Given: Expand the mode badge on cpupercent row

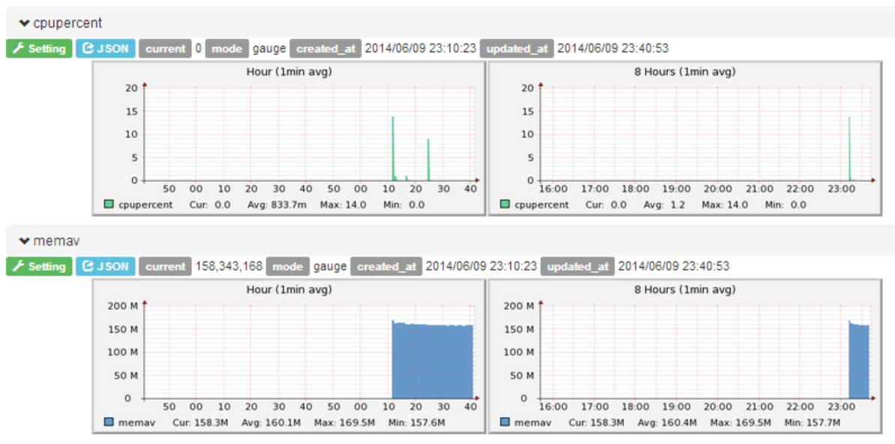Looking at the screenshot, I should click(227, 49).
